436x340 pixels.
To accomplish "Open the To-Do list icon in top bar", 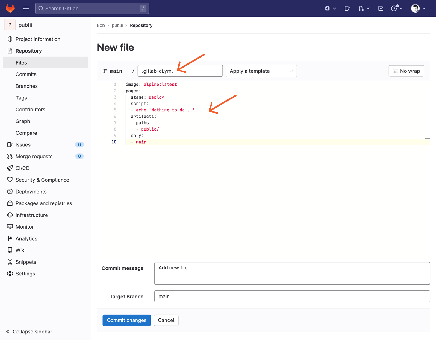I will click(x=381, y=8).
